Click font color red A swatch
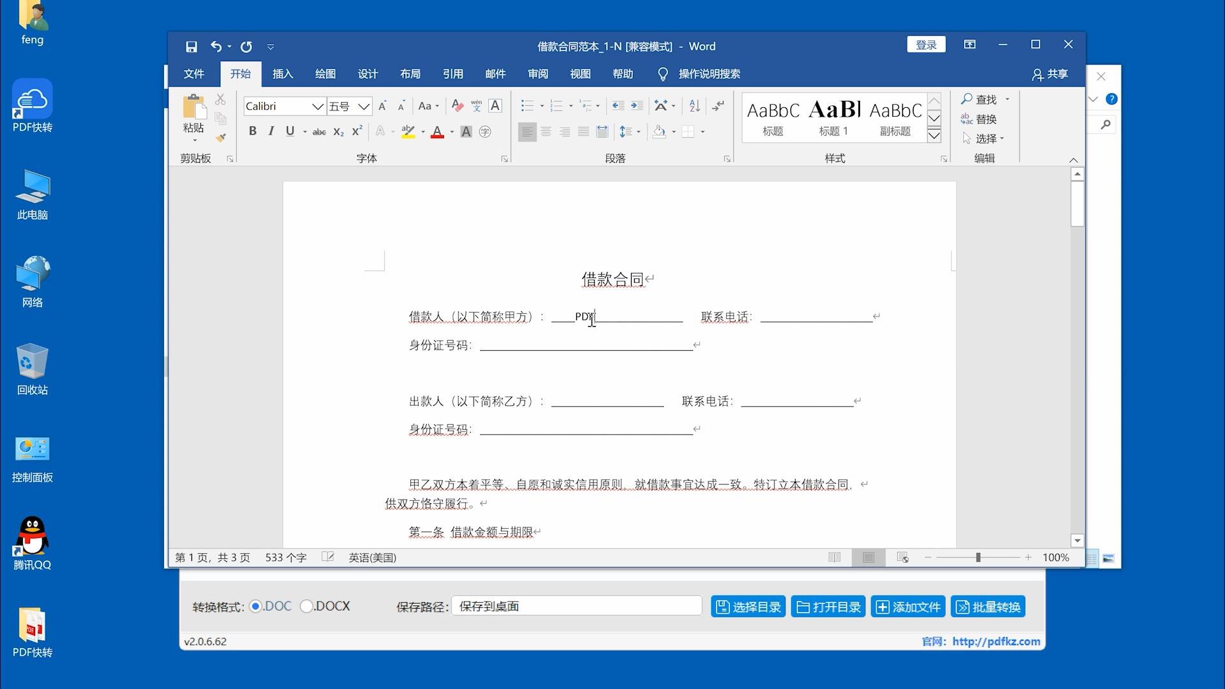Viewport: 1225px width, 689px height. point(437,132)
